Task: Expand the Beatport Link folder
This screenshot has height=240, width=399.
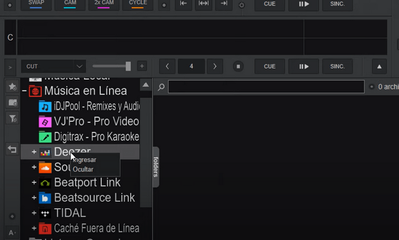Action: coord(34,183)
